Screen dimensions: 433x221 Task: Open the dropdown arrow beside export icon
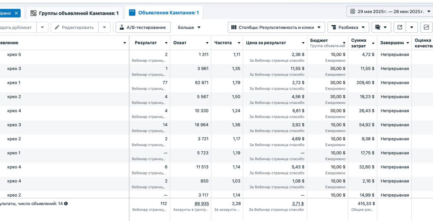412,27
